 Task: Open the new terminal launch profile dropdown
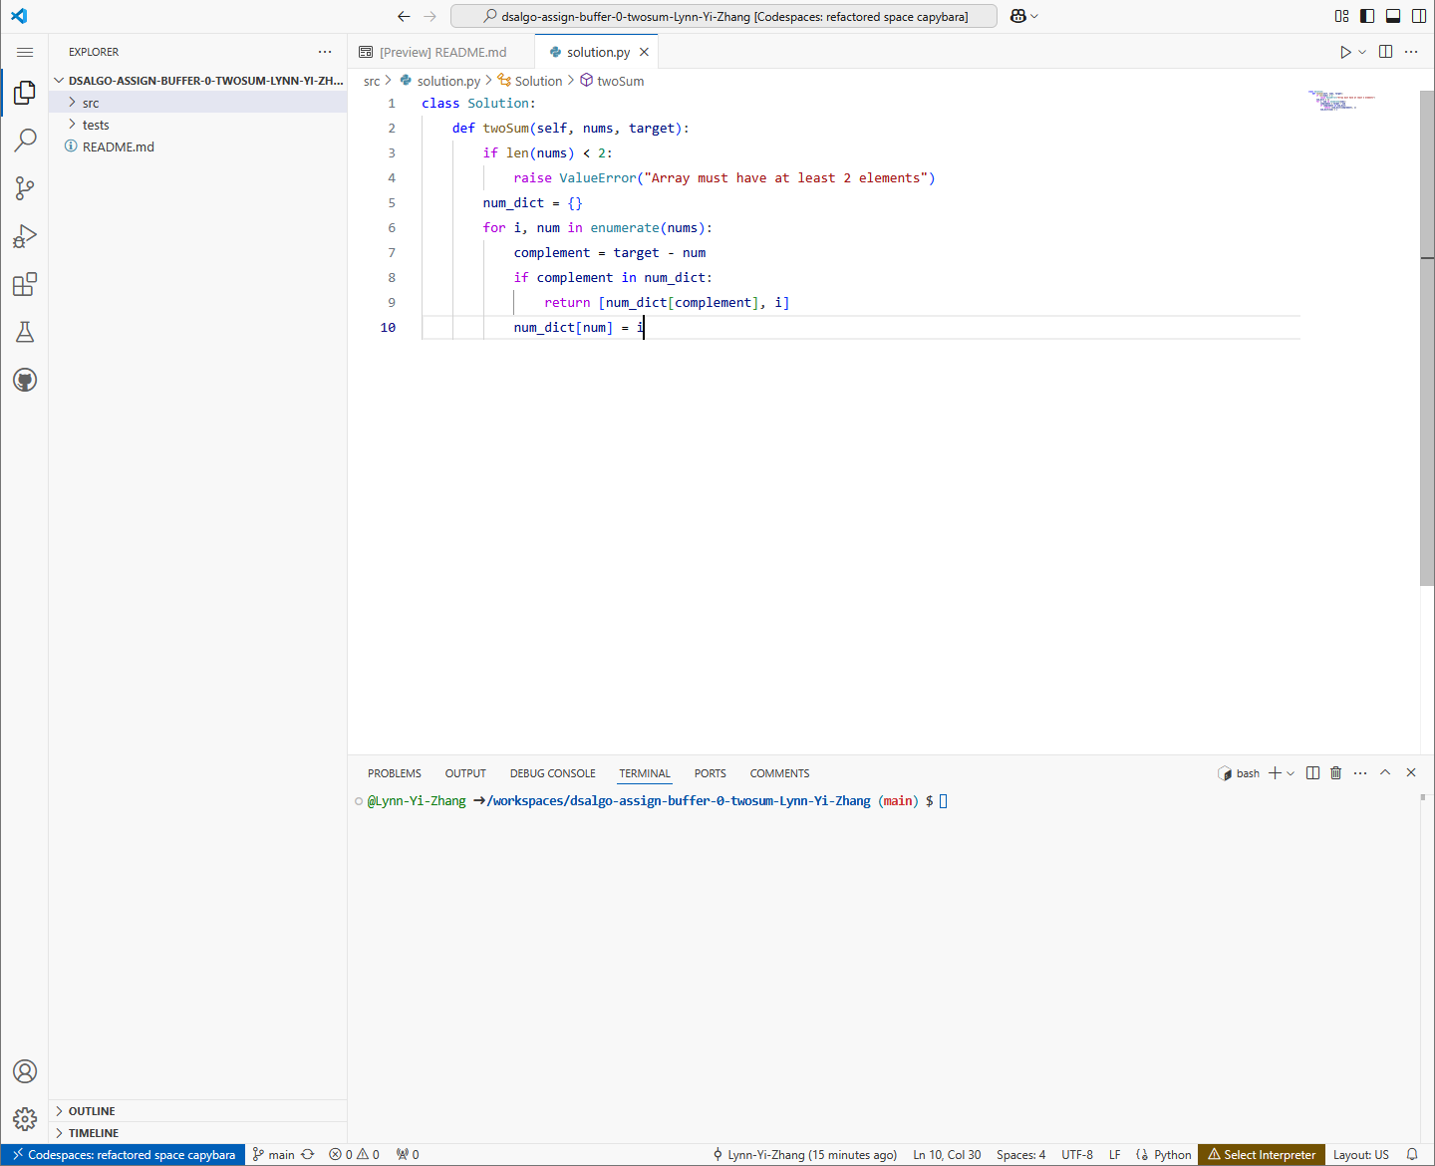point(1291,773)
